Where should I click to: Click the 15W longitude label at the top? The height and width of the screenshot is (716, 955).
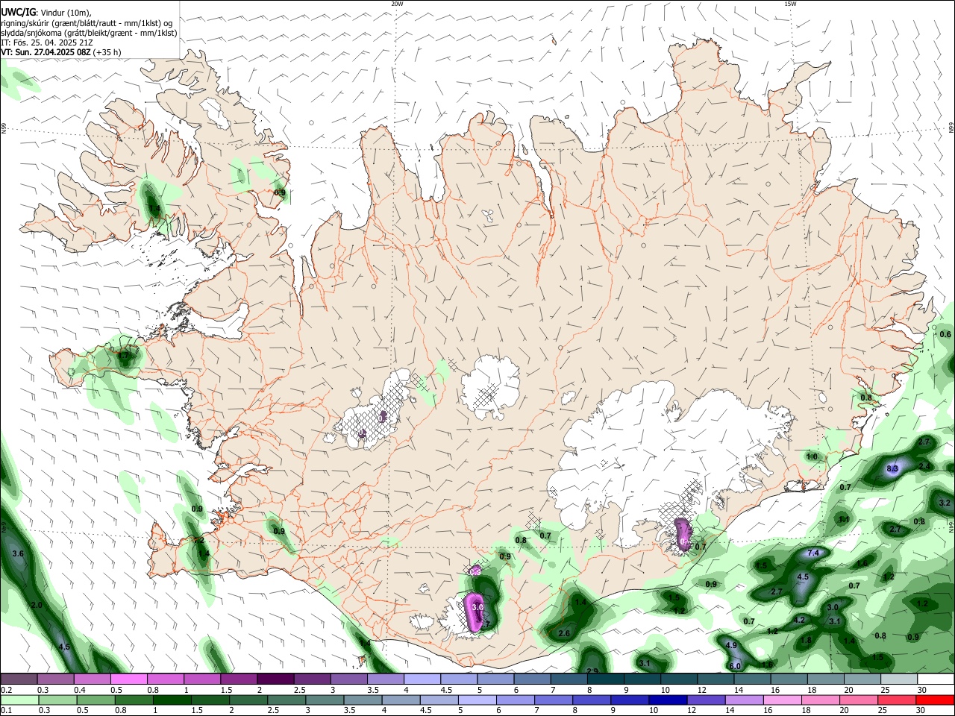point(790,4)
